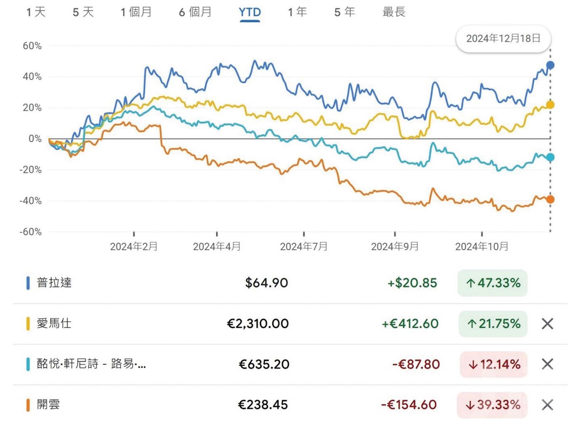Click the $64.90 price value
The height and width of the screenshot is (424, 583).
click(x=266, y=283)
